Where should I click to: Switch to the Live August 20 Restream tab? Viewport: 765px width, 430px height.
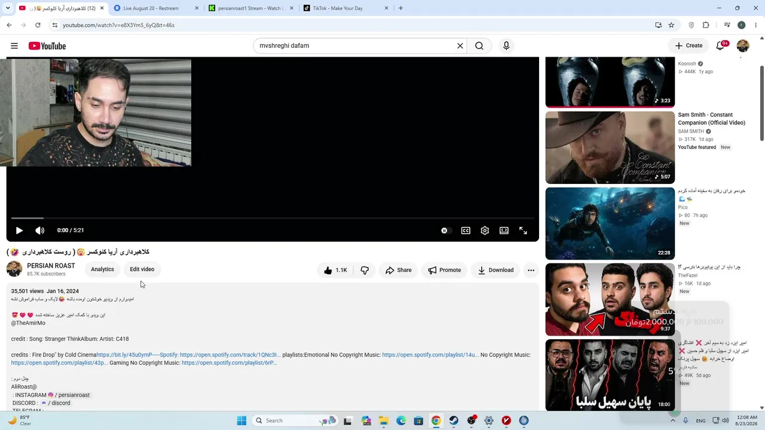coord(154,8)
